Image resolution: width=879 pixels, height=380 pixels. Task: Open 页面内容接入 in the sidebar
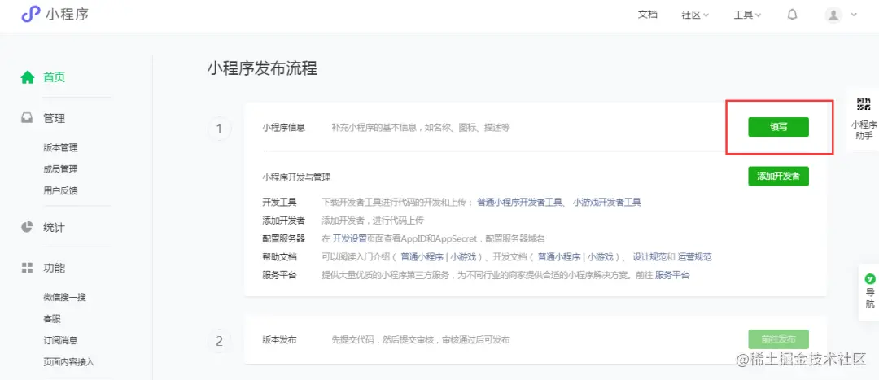(69, 361)
